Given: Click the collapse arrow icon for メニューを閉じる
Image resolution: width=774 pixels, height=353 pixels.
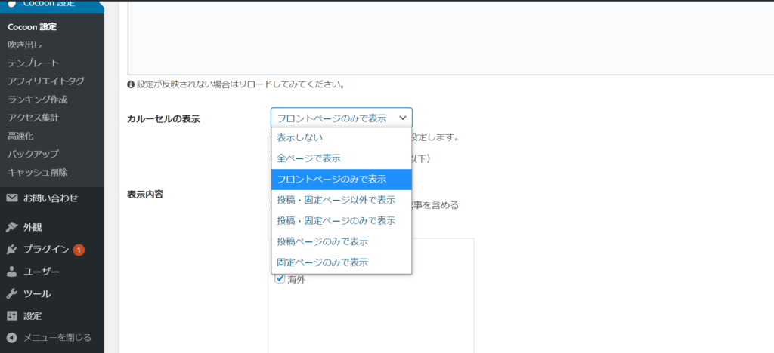Looking at the screenshot, I should pos(12,338).
